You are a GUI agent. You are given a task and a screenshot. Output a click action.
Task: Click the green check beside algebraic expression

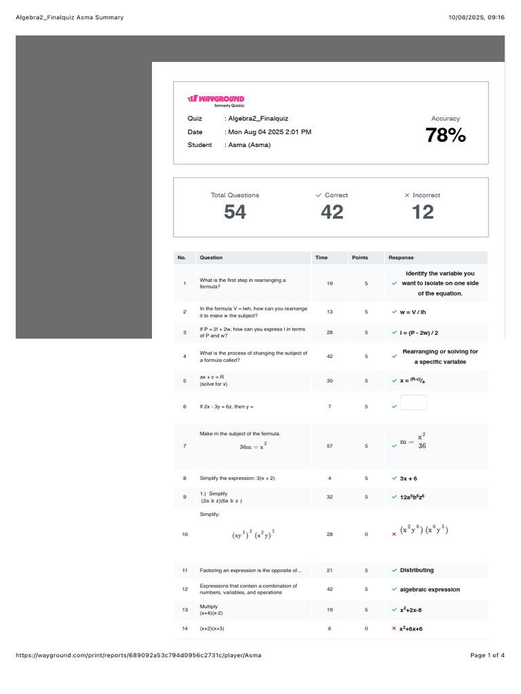pyautogui.click(x=395, y=590)
